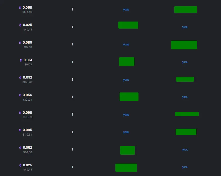Click the "you" link in the 0.098 row
Image resolution: width=221 pixels, height=176 pixels.
click(126, 115)
